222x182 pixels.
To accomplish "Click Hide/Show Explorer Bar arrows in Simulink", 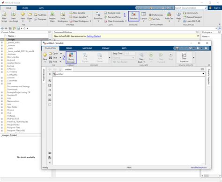I will tap(50, 162).
